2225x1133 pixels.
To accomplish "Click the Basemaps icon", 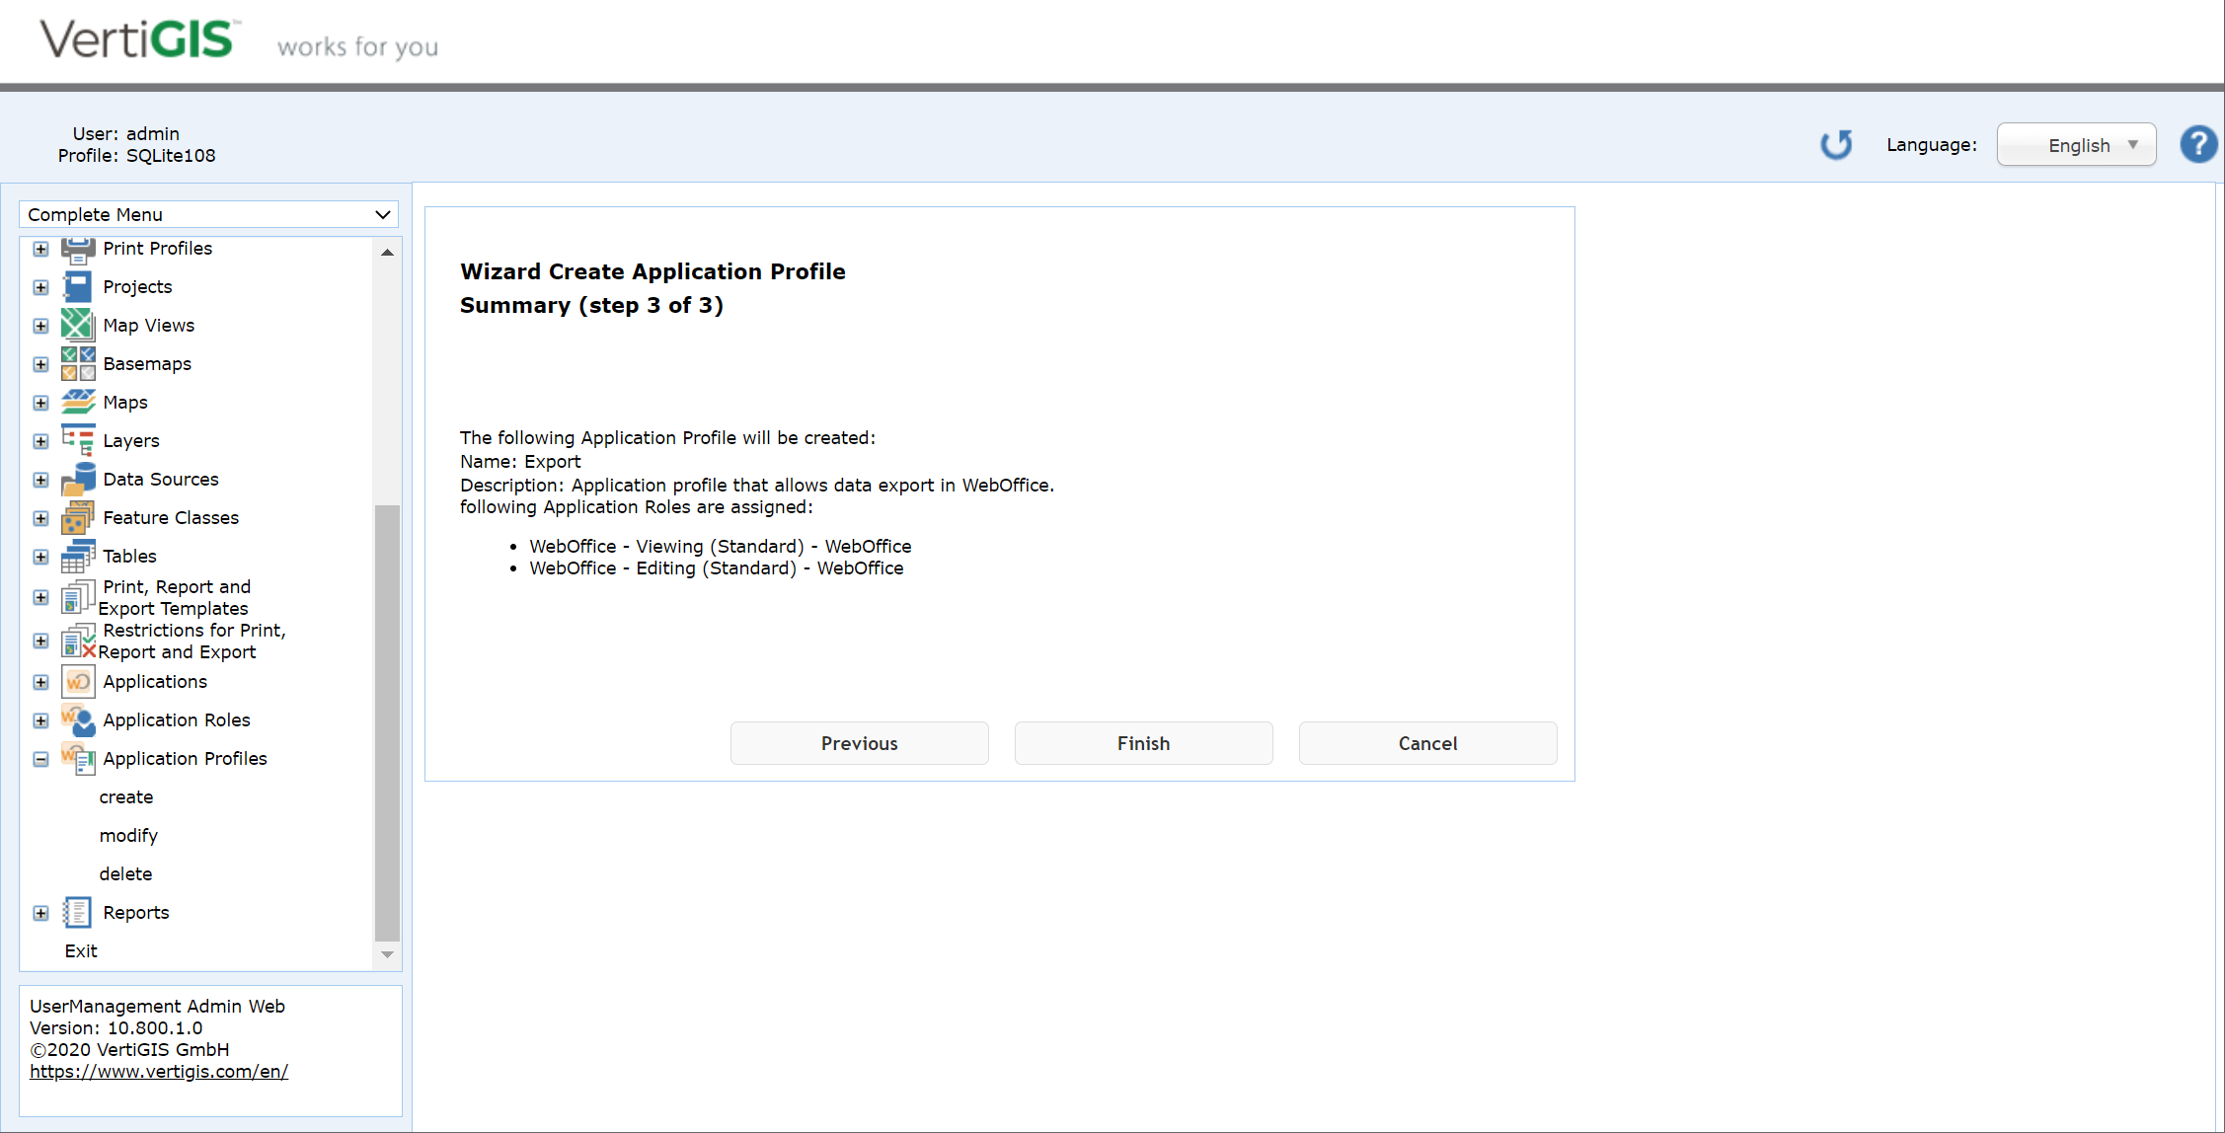I will coord(78,363).
